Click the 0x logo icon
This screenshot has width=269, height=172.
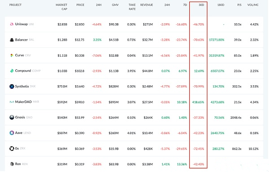click(12, 148)
